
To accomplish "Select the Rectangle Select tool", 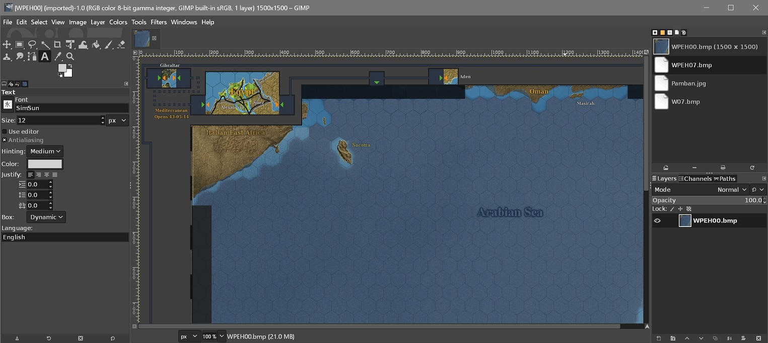I will [19, 44].
